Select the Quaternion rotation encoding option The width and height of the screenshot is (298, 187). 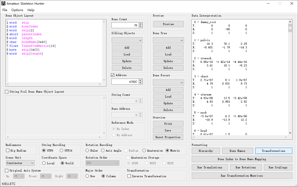(x=144, y=151)
